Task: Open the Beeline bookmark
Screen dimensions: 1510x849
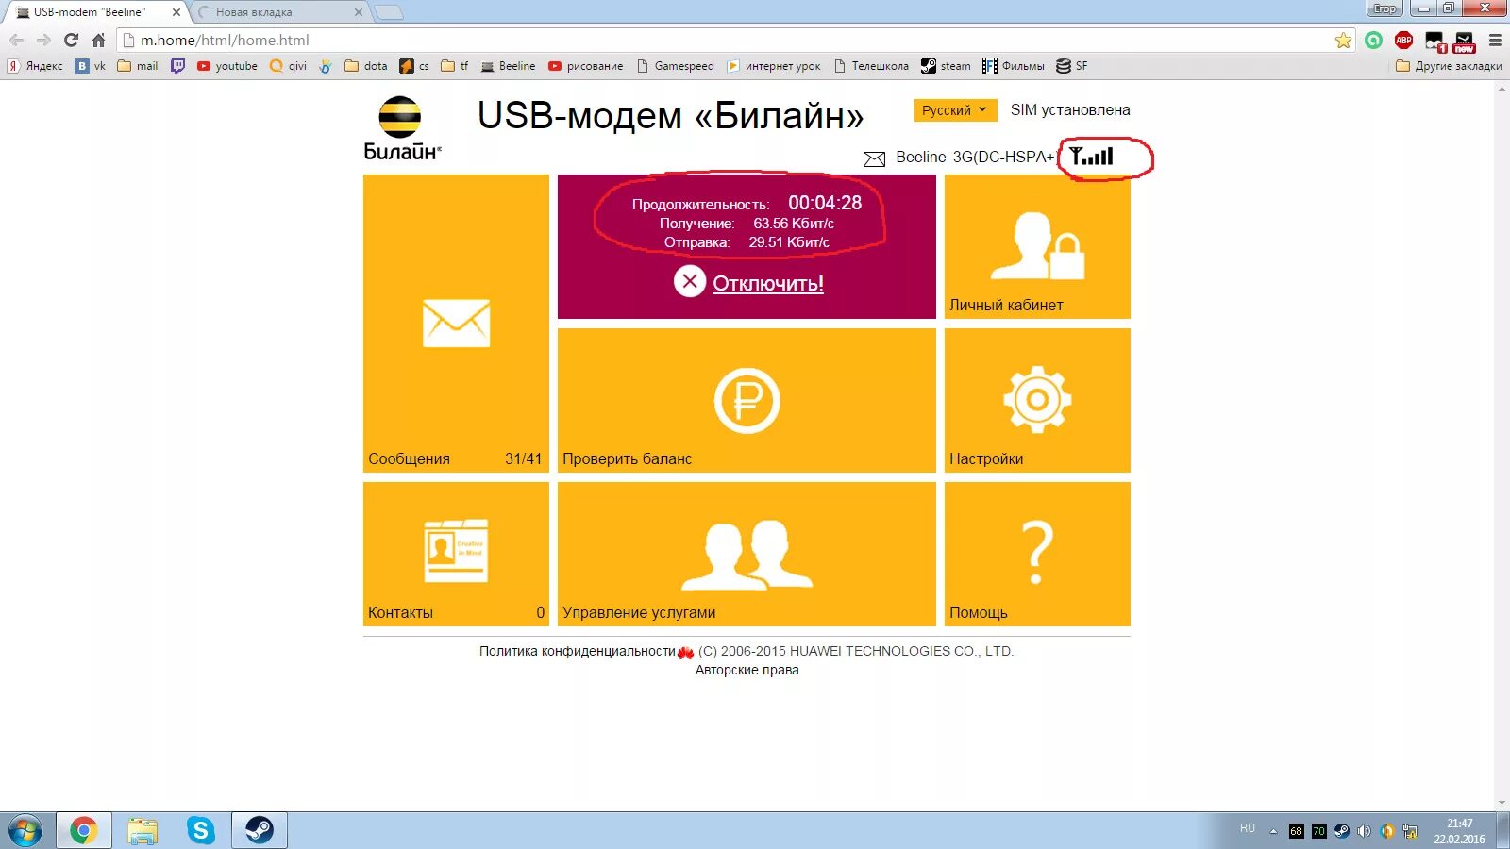Action: pos(508,66)
